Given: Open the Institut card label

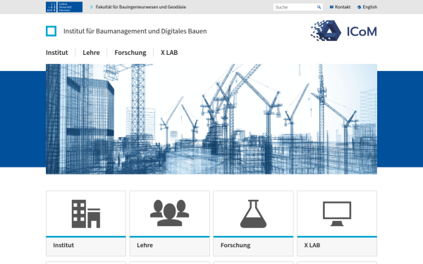Looking at the screenshot, I should [x=63, y=245].
